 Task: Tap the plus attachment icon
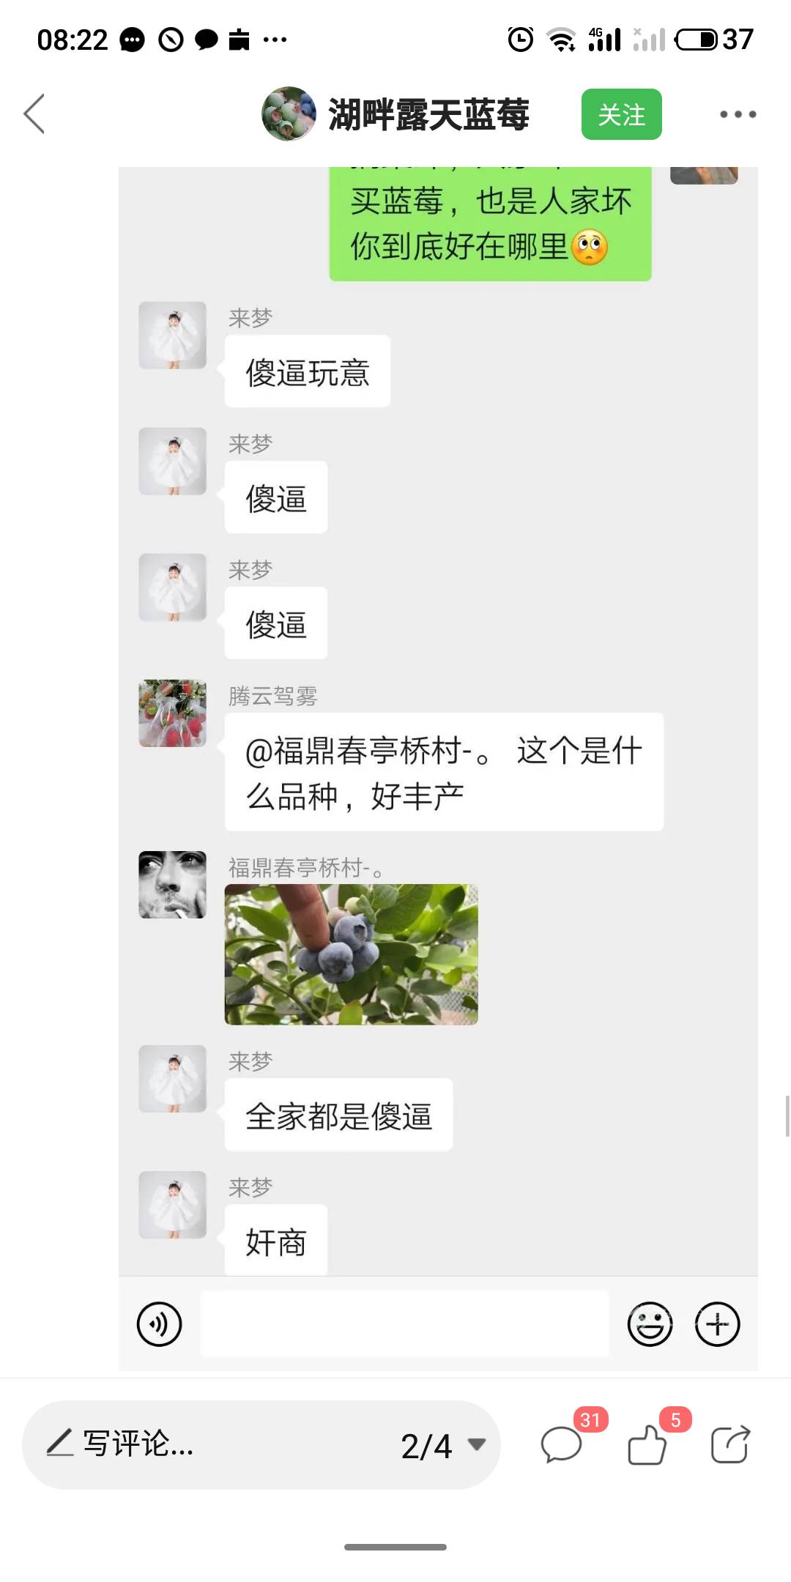click(717, 1324)
